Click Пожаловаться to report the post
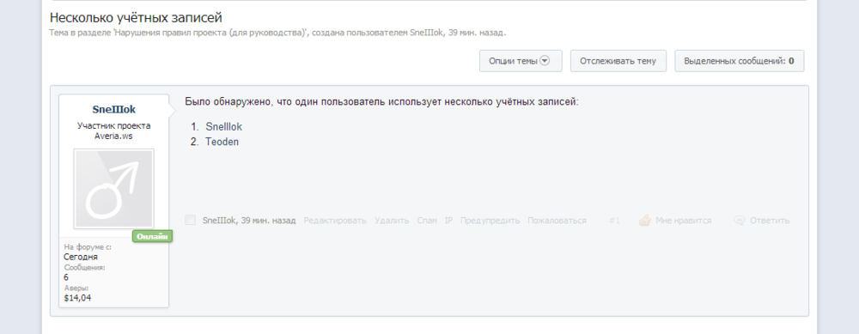 pos(557,221)
